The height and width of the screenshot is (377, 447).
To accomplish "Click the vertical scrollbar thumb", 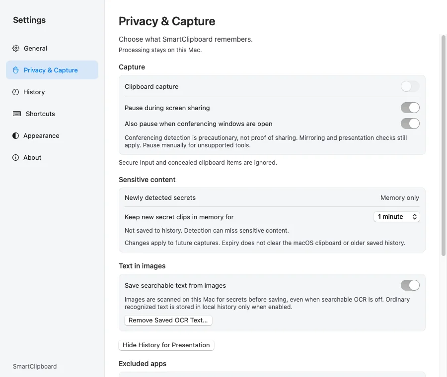I will [x=444, y=145].
